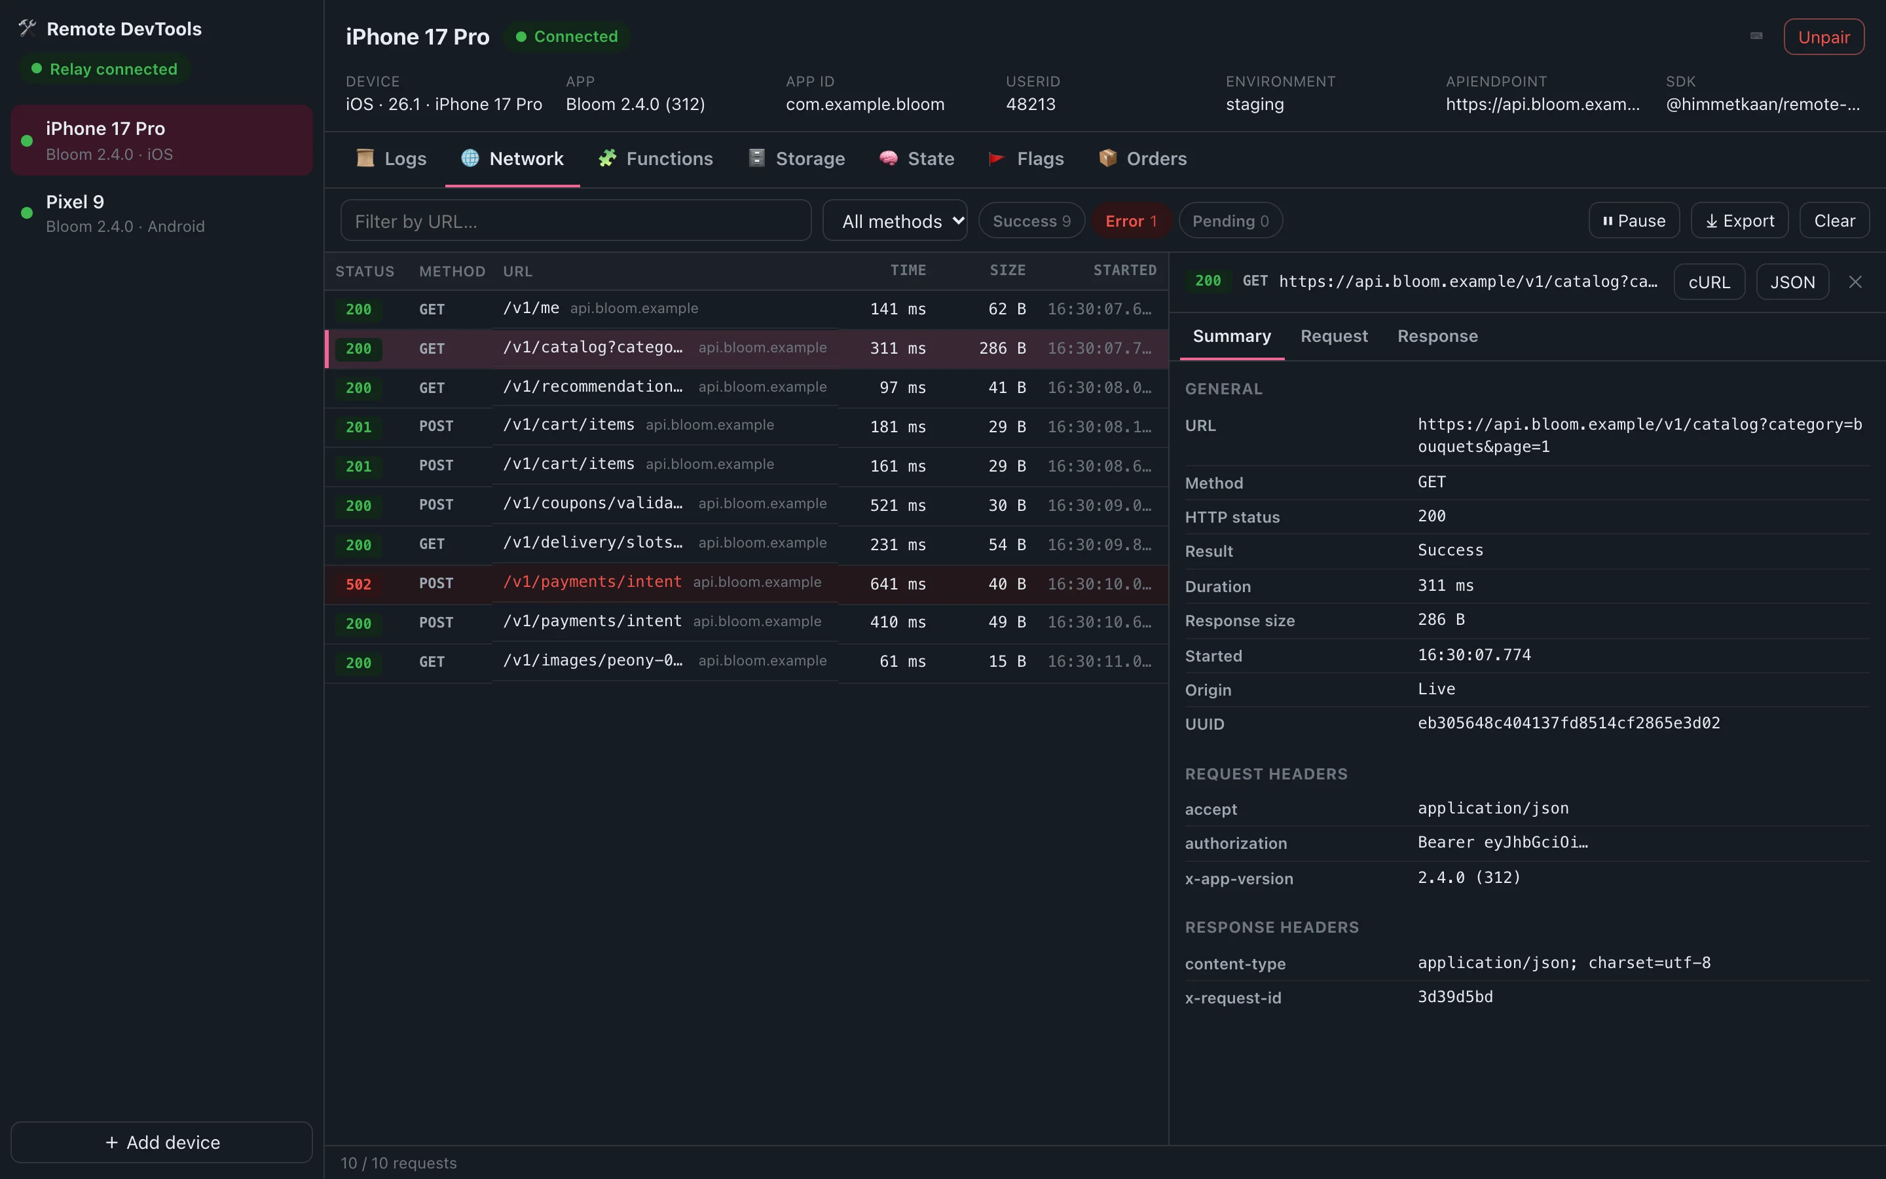This screenshot has height=1179, width=1886.
Task: Select the /v1/me request row
Action: point(746,310)
